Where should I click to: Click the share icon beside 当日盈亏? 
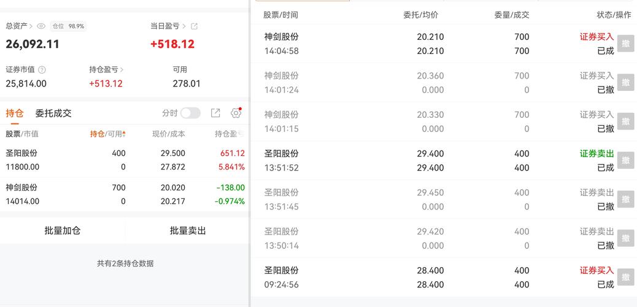(195, 26)
